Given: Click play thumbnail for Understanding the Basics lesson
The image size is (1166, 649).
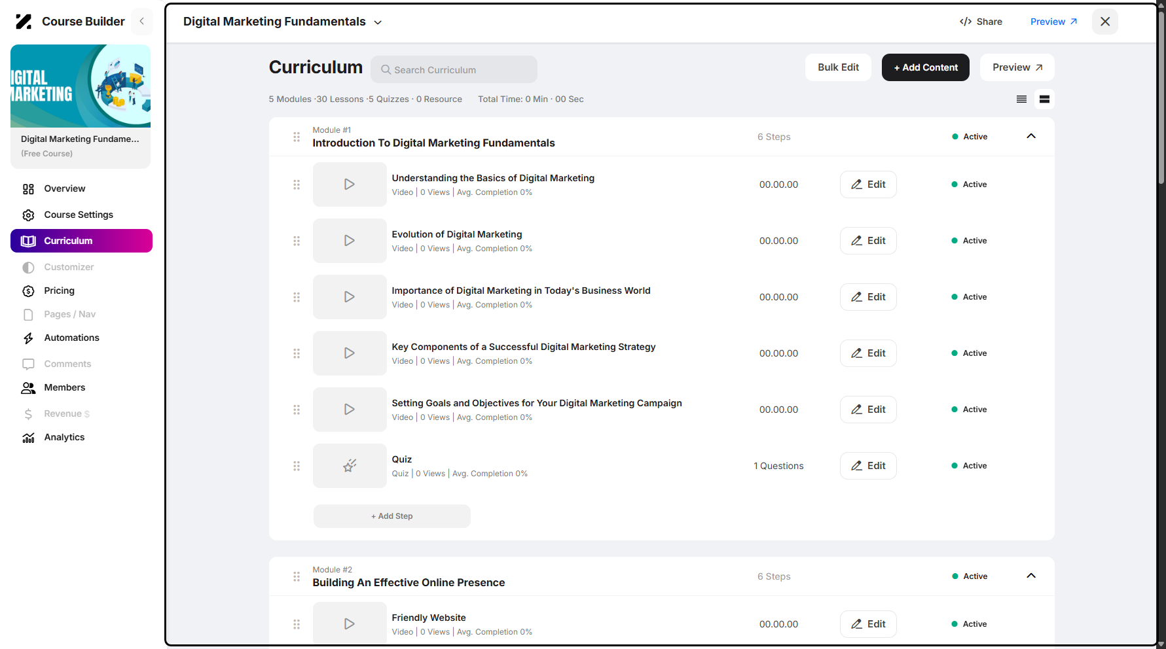Looking at the screenshot, I should pos(350,184).
